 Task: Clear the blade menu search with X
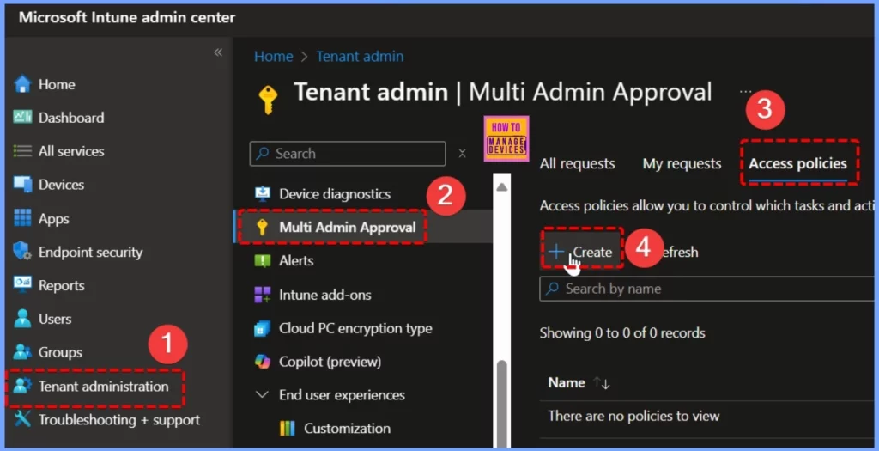click(462, 153)
